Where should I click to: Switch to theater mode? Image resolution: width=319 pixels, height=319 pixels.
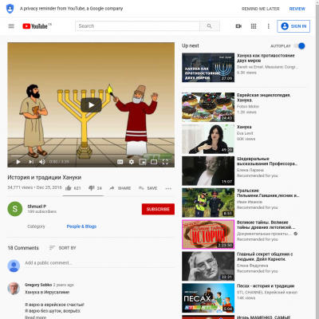click(x=154, y=162)
